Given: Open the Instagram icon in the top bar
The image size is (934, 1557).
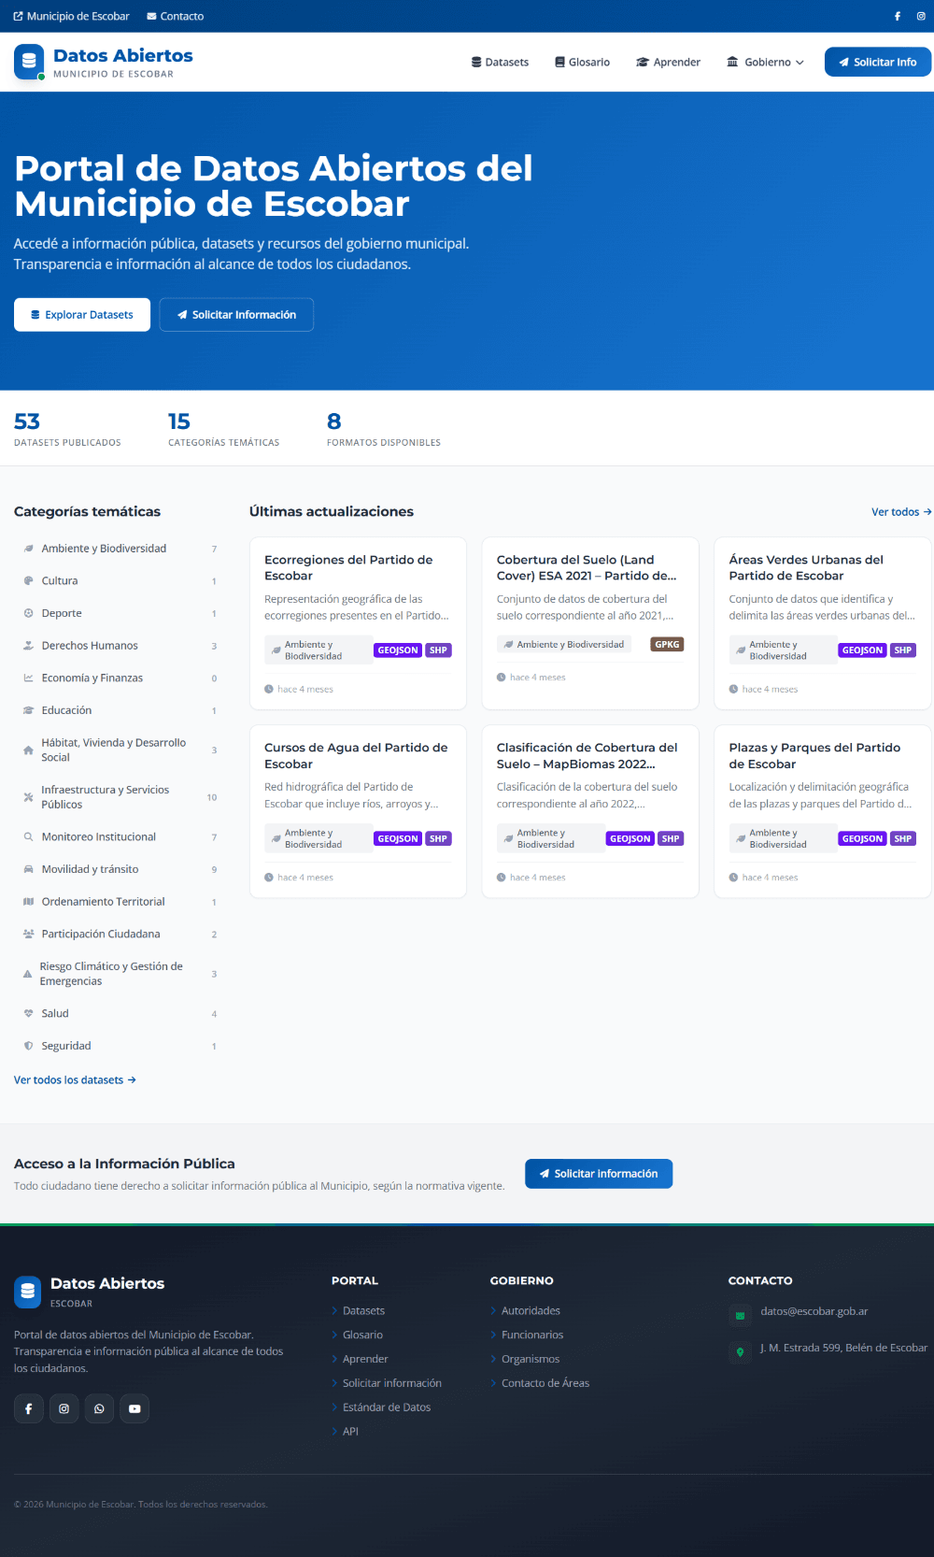Looking at the screenshot, I should coord(921,16).
